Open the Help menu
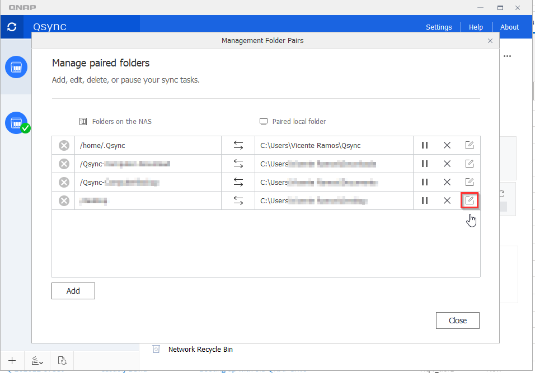The width and height of the screenshot is (535, 373). click(476, 27)
